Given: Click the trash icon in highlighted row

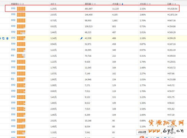Looking at the screenshot, I should 7,38.
